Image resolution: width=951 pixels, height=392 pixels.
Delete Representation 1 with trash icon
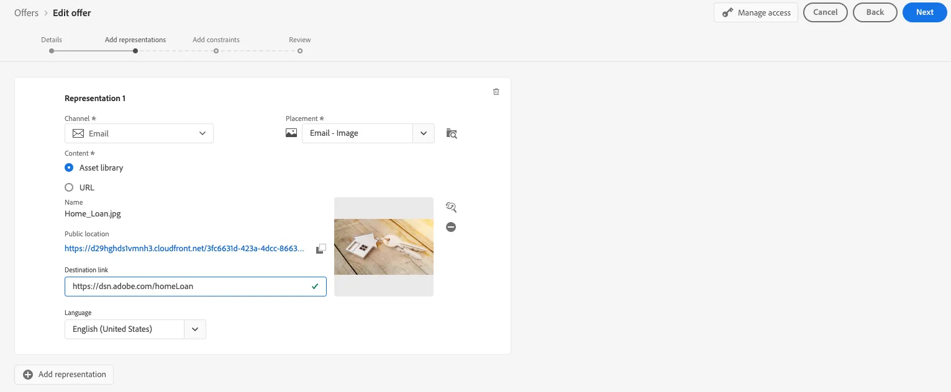(496, 92)
